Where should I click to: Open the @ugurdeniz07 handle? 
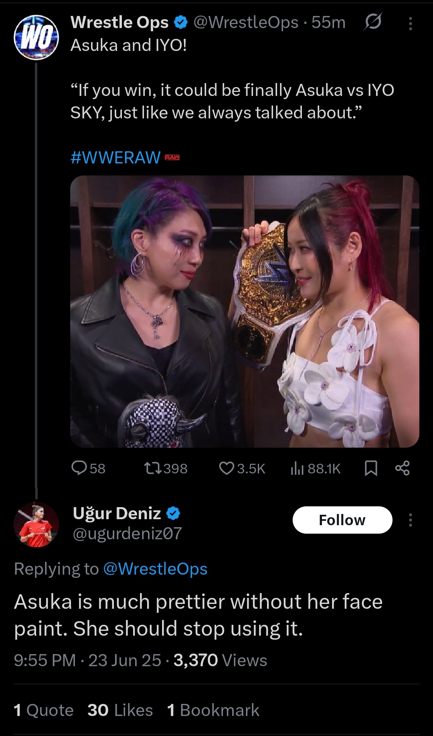127,534
